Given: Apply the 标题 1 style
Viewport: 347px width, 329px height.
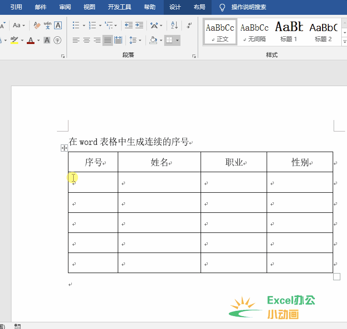Looking at the screenshot, I should coord(289,32).
